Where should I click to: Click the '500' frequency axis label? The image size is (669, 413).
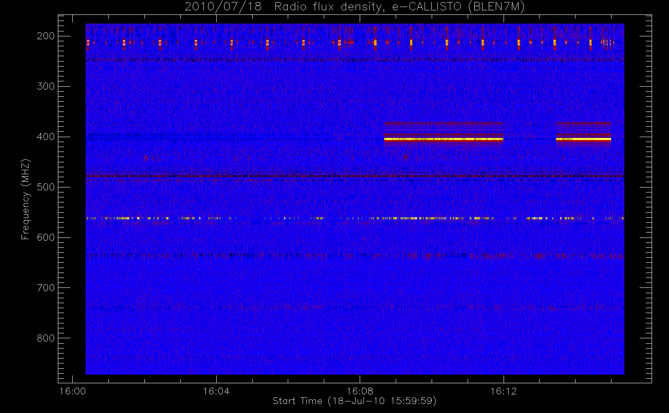tap(45, 187)
